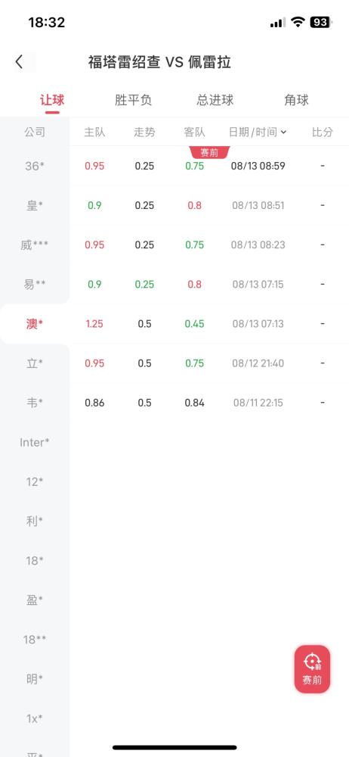The image size is (349, 757).
Task: Choose company 皇* in the list
Action: click(x=35, y=206)
